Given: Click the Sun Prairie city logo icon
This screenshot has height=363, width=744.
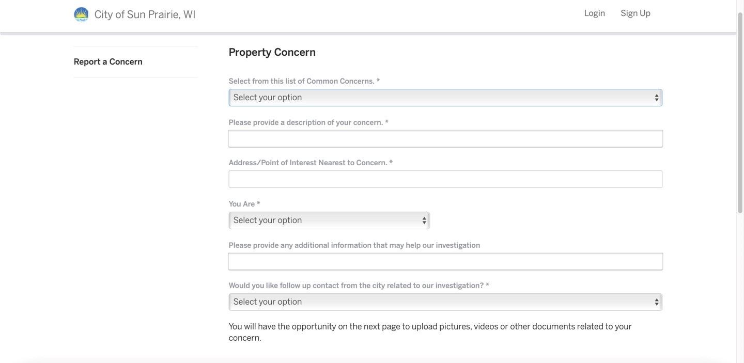Looking at the screenshot, I should pyautogui.click(x=81, y=14).
